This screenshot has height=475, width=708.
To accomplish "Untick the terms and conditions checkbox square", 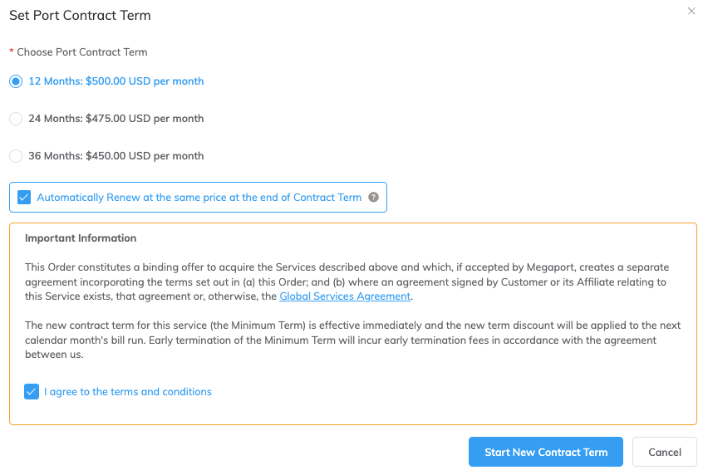I will pos(32,392).
